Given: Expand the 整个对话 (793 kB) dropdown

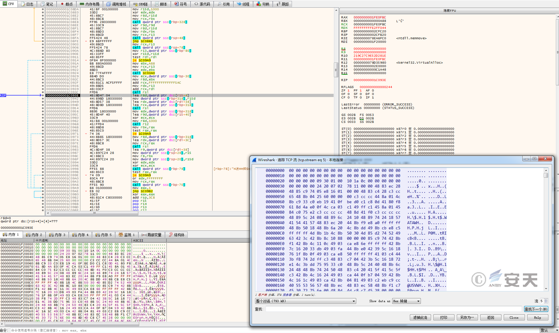Looking at the screenshot, I should [305, 301].
